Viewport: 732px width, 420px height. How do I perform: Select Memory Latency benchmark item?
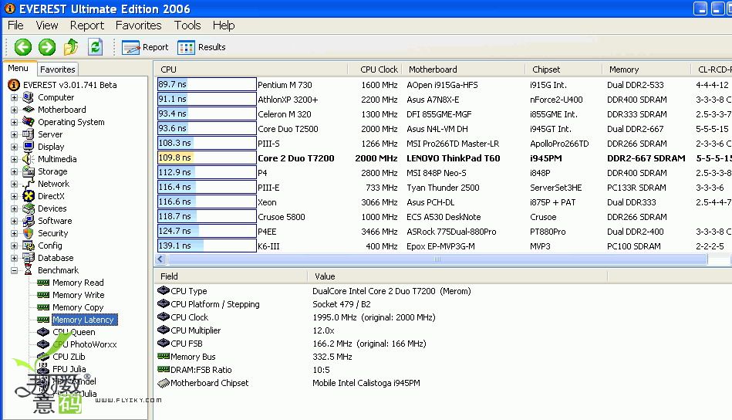(x=83, y=320)
